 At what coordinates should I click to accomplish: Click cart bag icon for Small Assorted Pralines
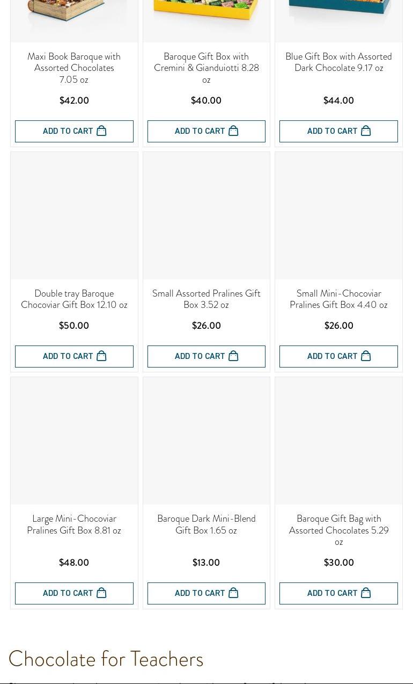click(233, 356)
